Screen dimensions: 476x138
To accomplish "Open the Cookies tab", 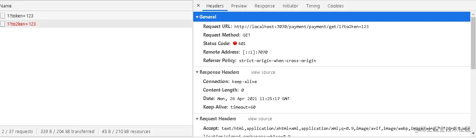I will click(x=336, y=6).
